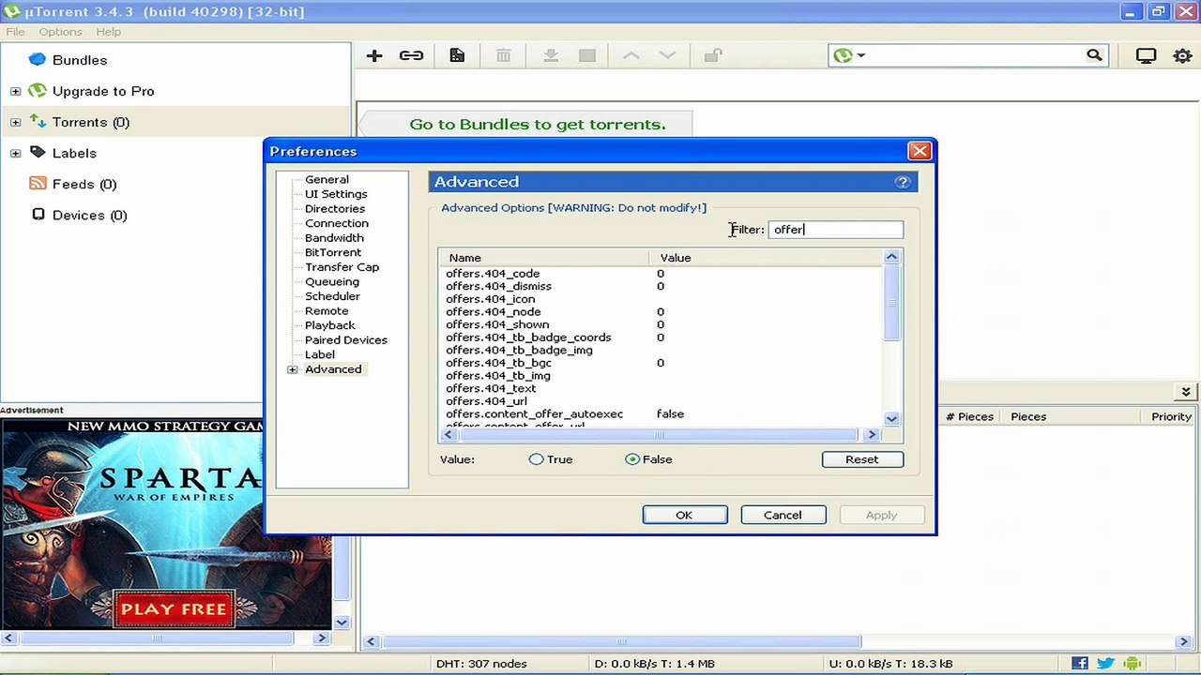Select the True radio button
This screenshot has height=675, width=1201.
[x=537, y=459]
